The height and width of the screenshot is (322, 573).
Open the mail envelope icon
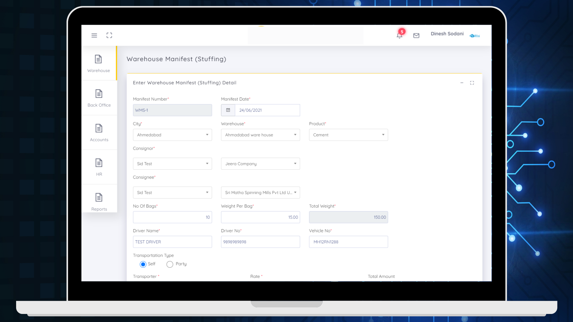[x=416, y=35]
